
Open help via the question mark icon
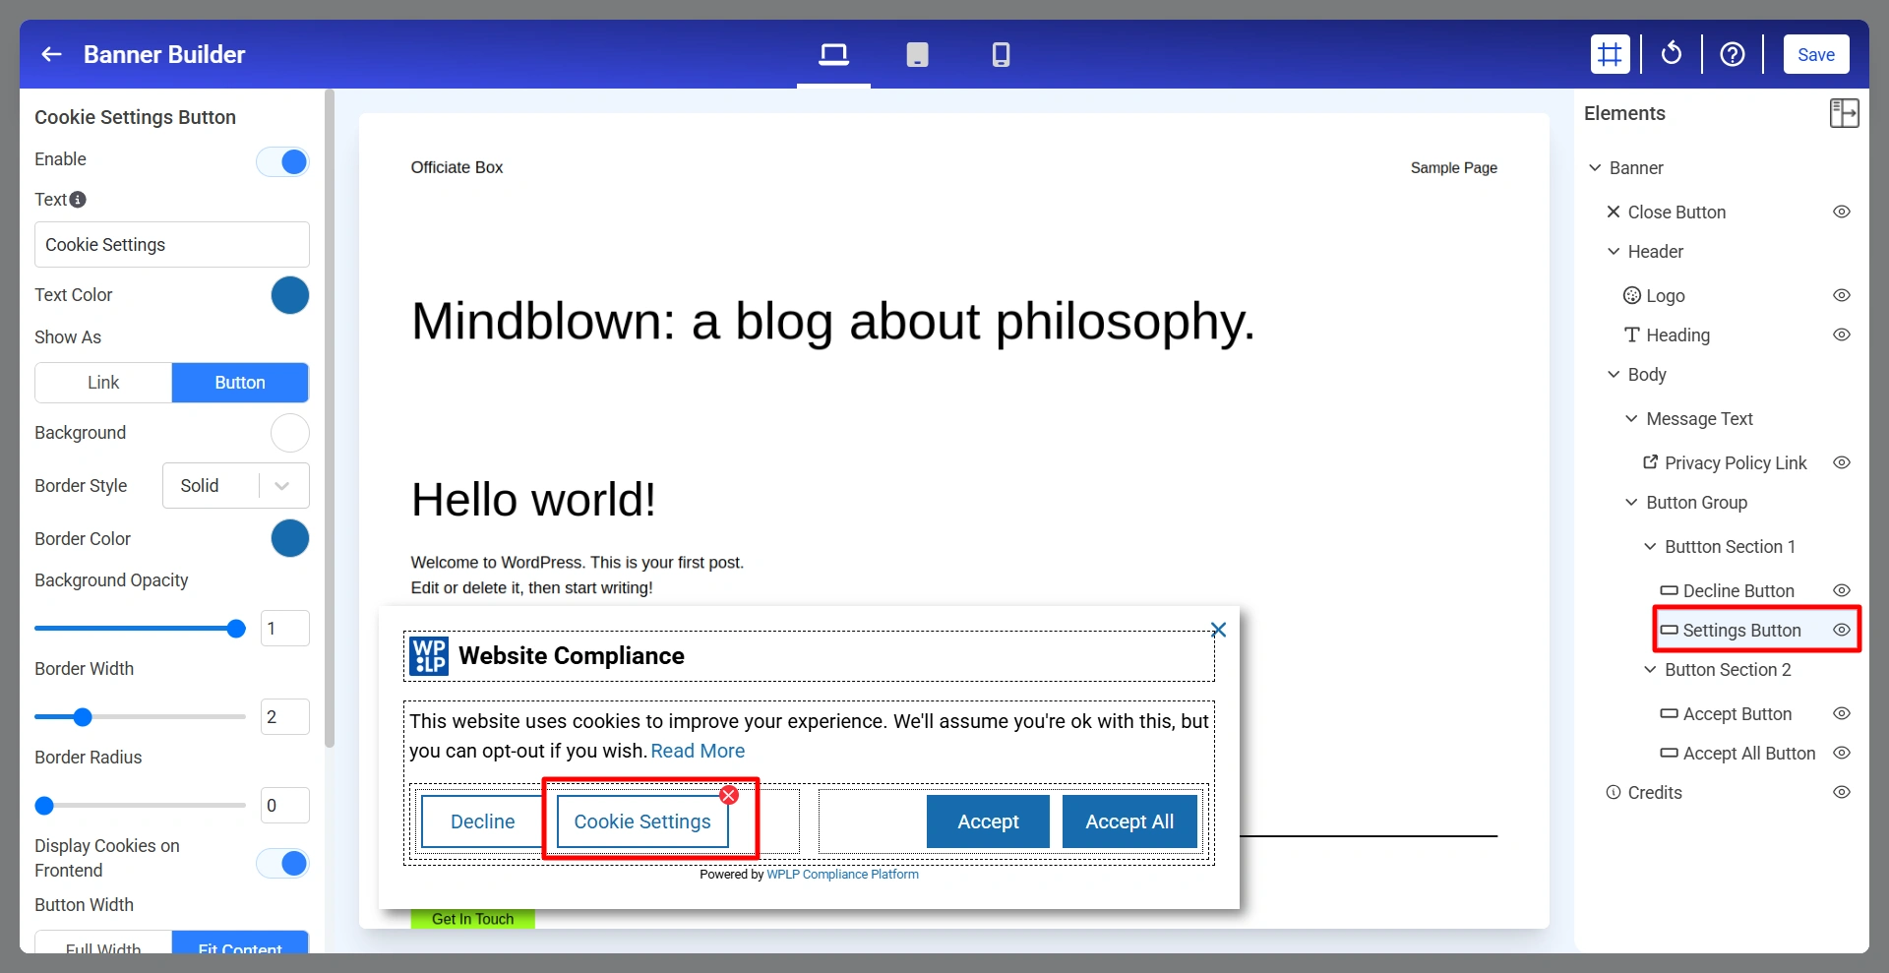tap(1733, 54)
